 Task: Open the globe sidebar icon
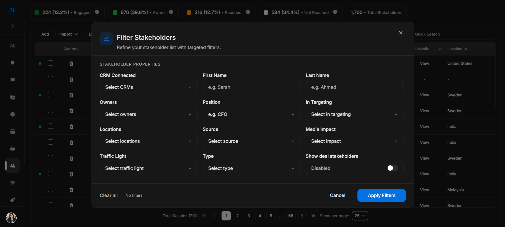12,114
